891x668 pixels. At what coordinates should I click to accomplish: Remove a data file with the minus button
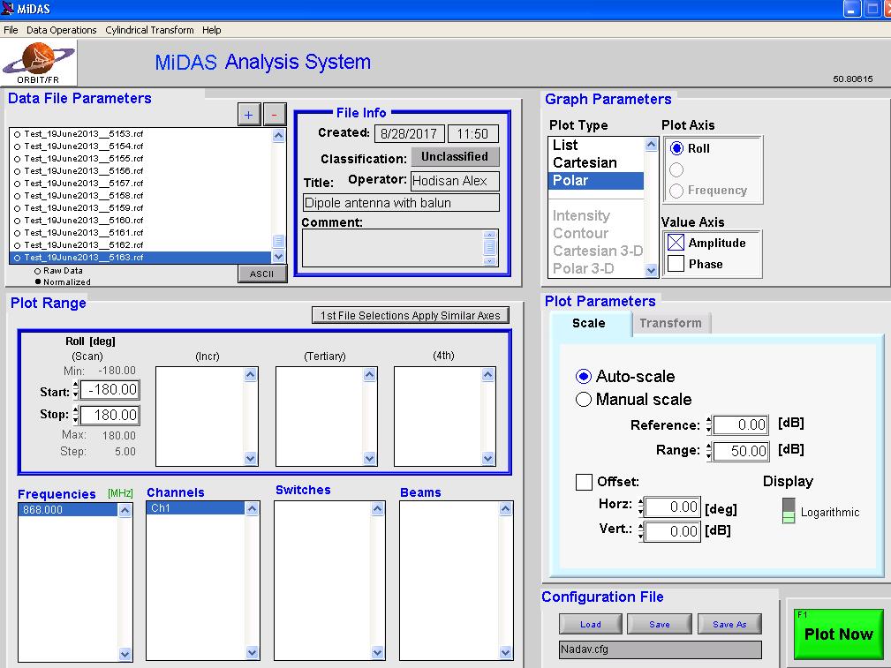275,115
